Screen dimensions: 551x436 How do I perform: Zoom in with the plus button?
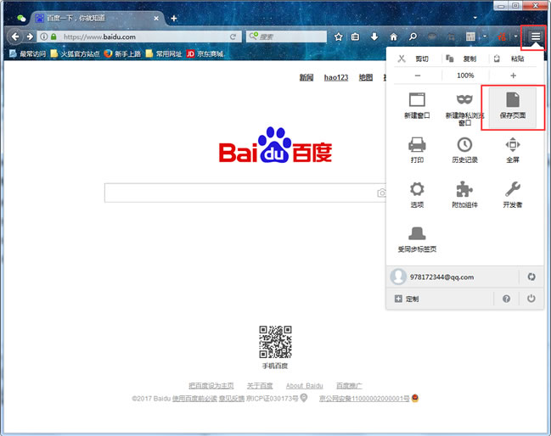[513, 75]
